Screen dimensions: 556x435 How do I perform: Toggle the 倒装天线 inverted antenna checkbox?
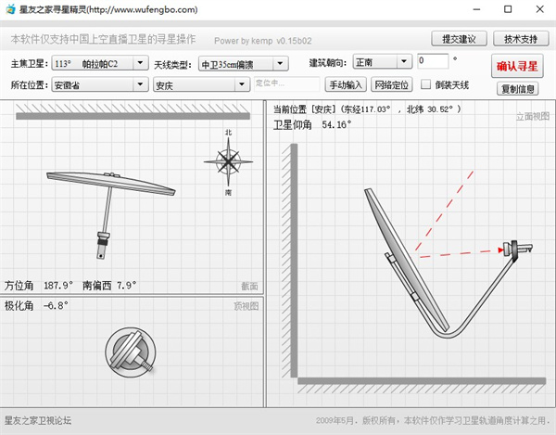[x=425, y=84]
